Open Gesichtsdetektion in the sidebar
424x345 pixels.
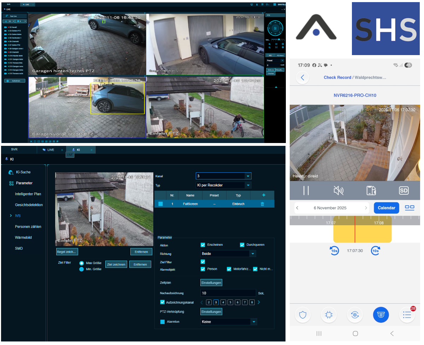(x=29, y=205)
